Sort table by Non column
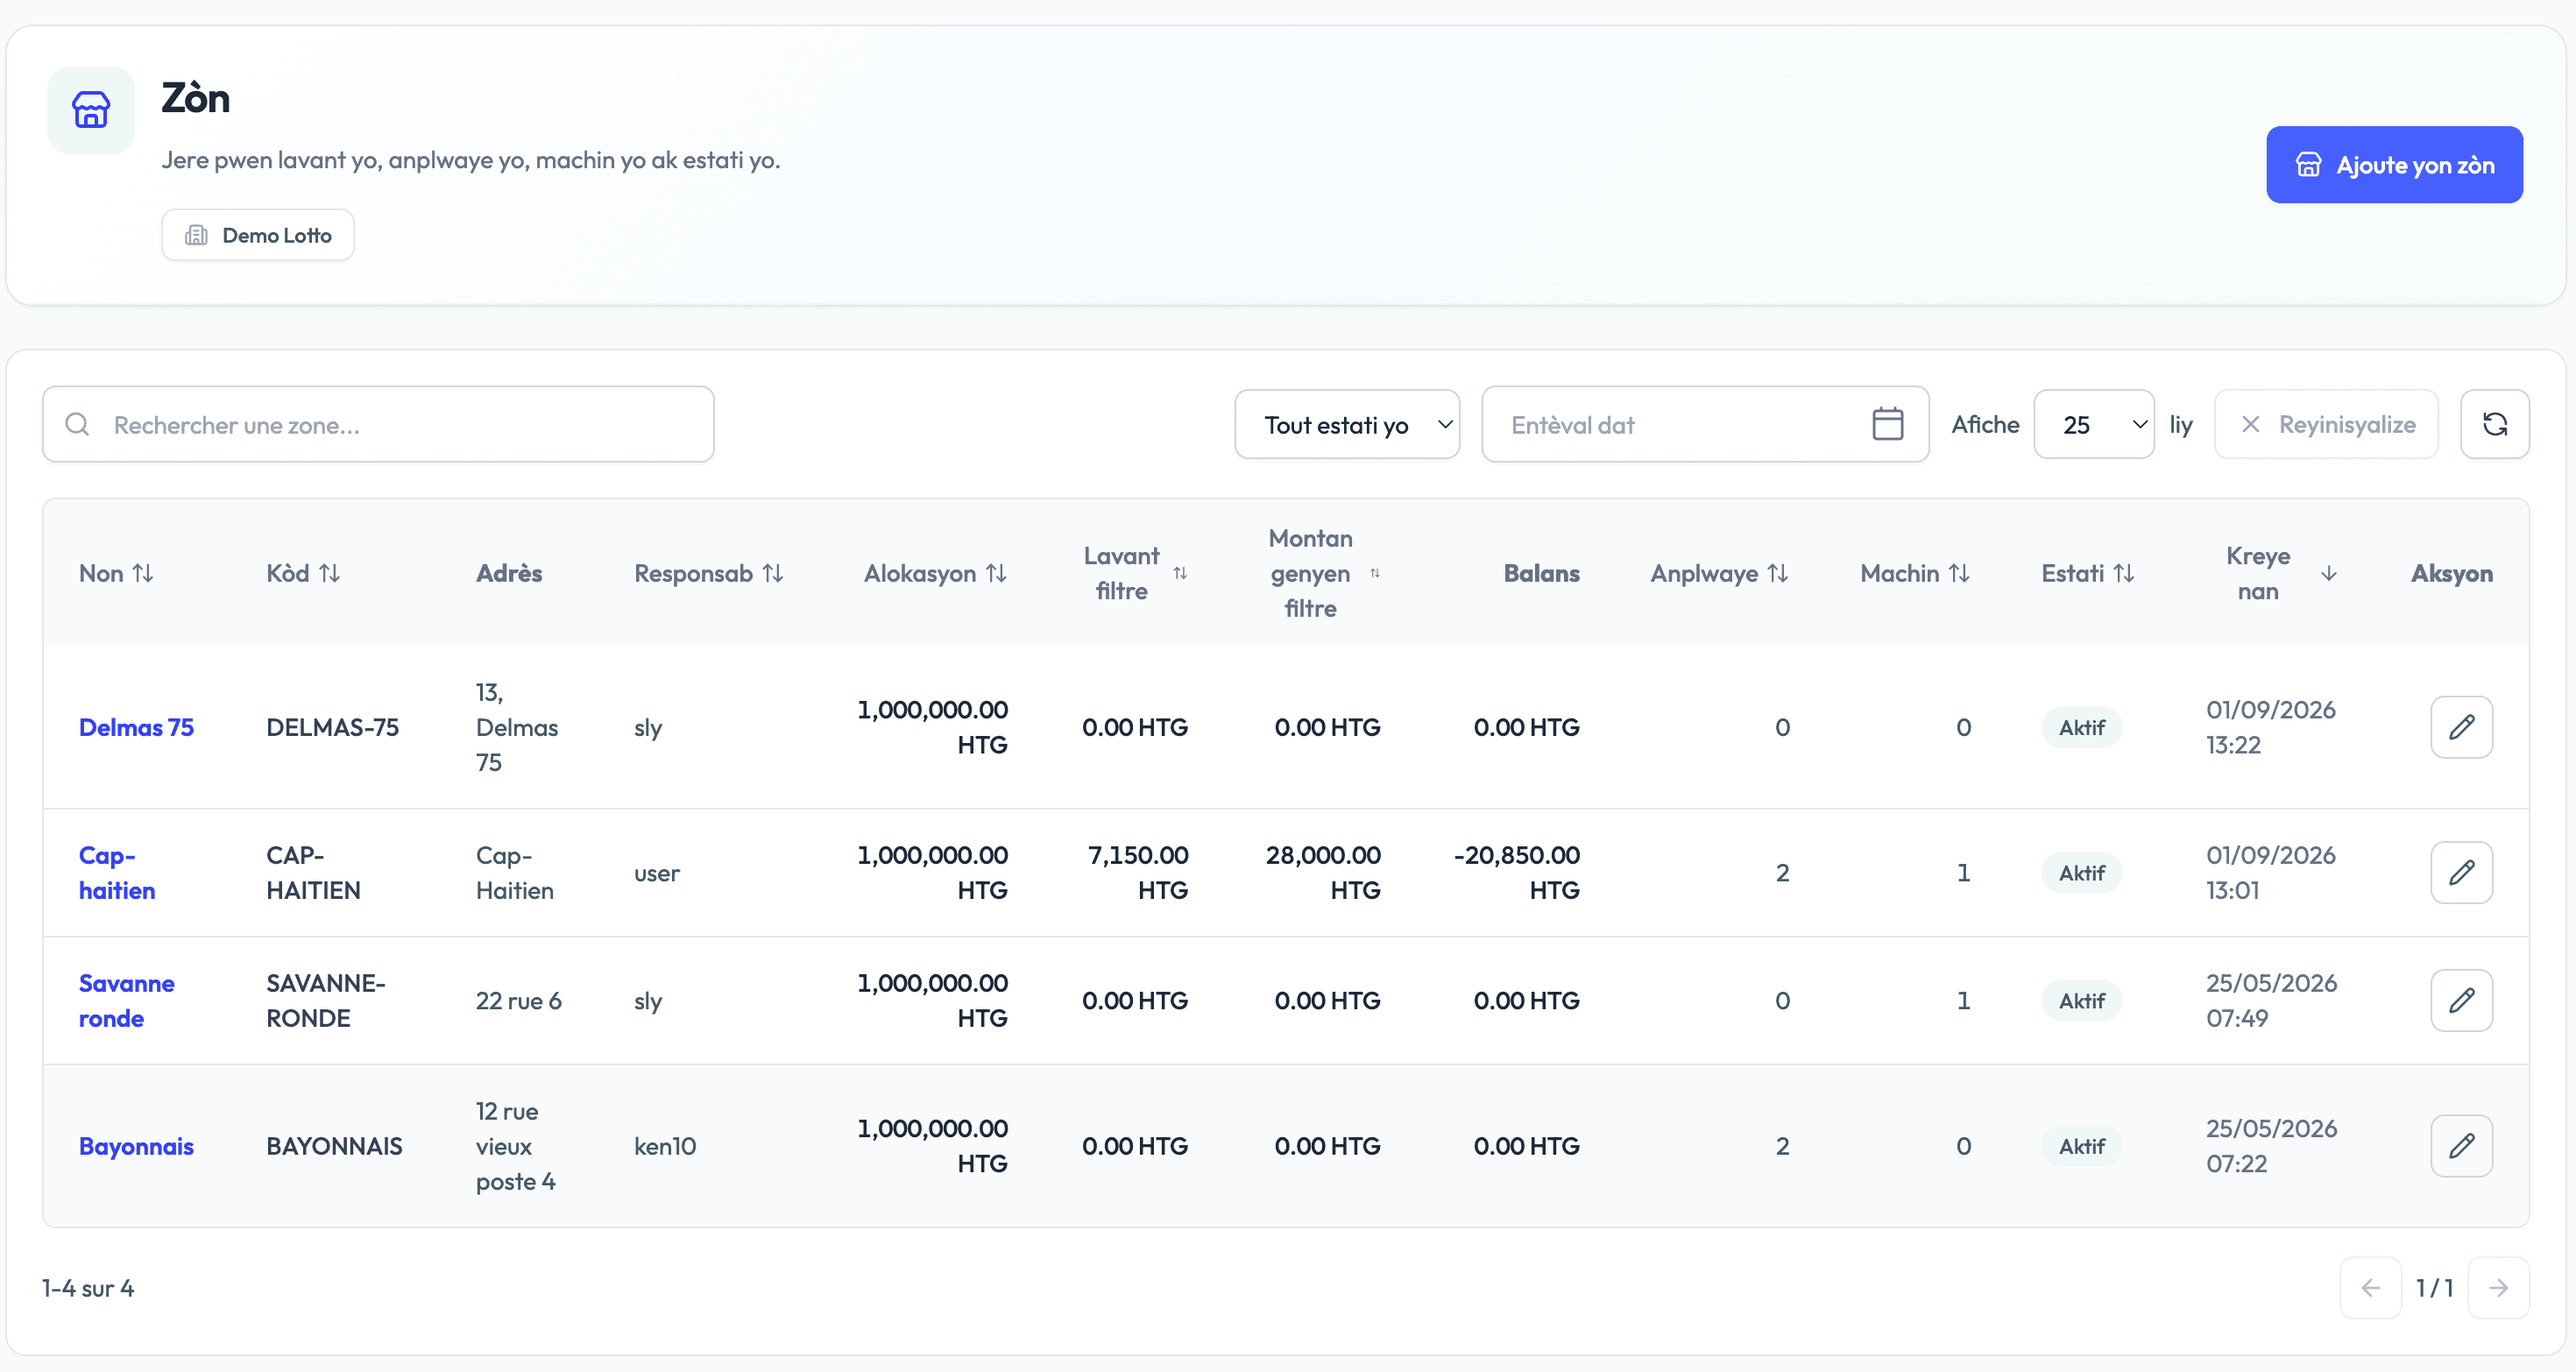The width and height of the screenshot is (2576, 1372). [116, 573]
